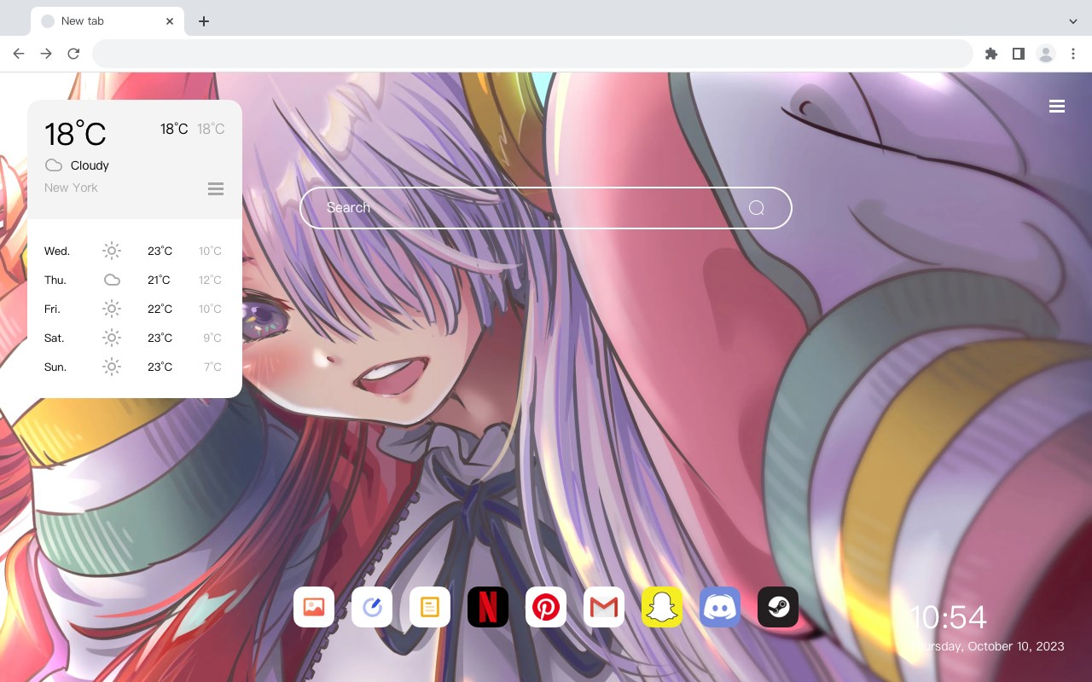Click the current temperature 18°C
This screenshot has width=1092, height=682.
pyautogui.click(x=75, y=134)
